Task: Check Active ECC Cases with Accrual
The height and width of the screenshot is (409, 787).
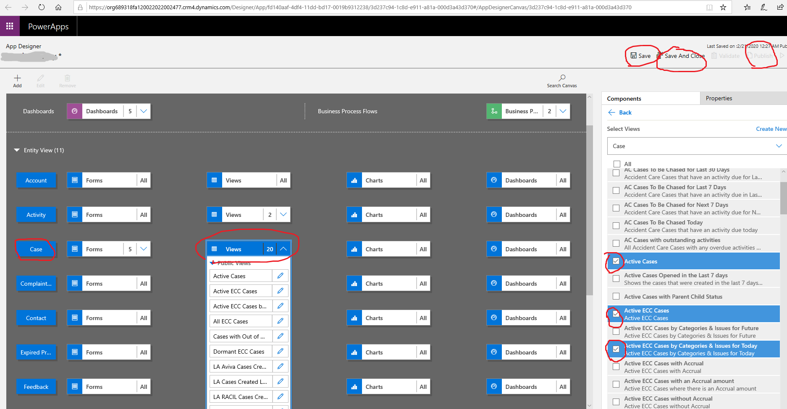Action: (616, 367)
